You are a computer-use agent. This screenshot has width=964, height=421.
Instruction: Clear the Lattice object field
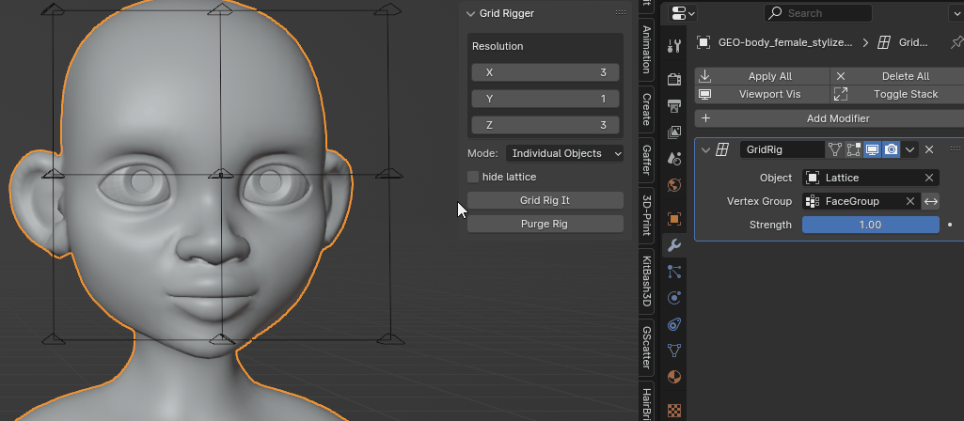pyautogui.click(x=929, y=178)
